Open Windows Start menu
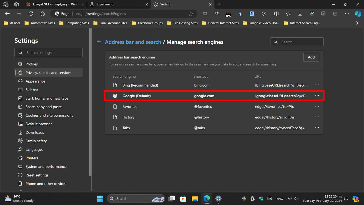This screenshot has height=205, width=364. click(100, 198)
